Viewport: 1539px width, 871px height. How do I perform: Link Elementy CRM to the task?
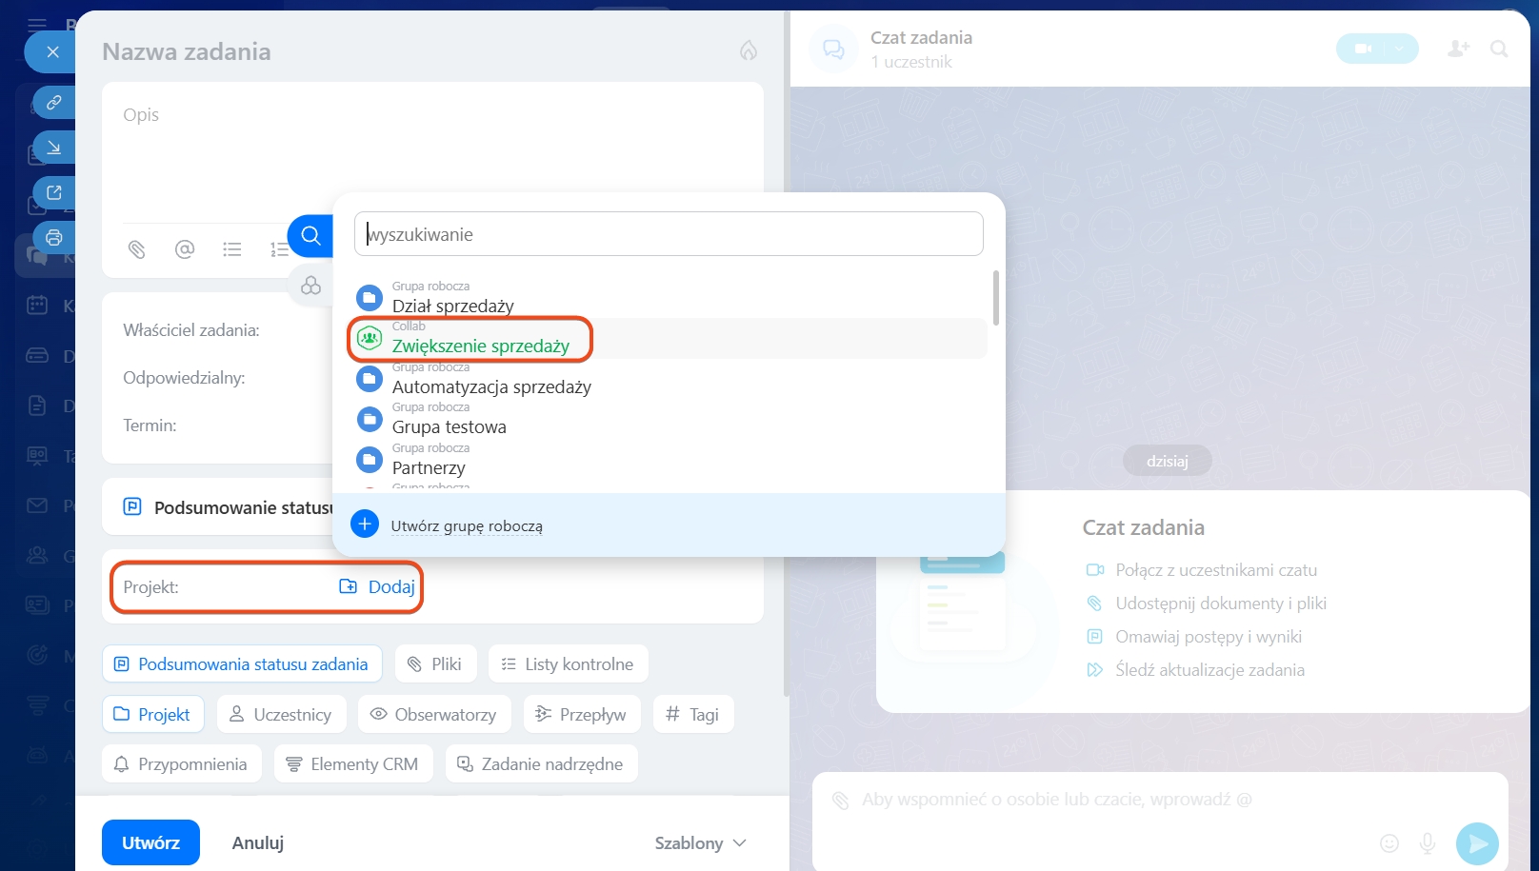pyautogui.click(x=353, y=764)
